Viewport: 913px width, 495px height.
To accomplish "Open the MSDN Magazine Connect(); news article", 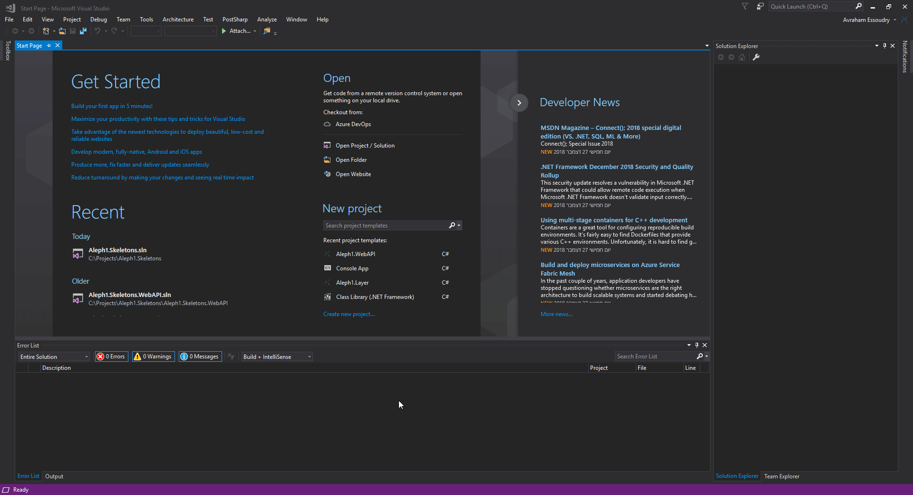I will click(x=611, y=132).
